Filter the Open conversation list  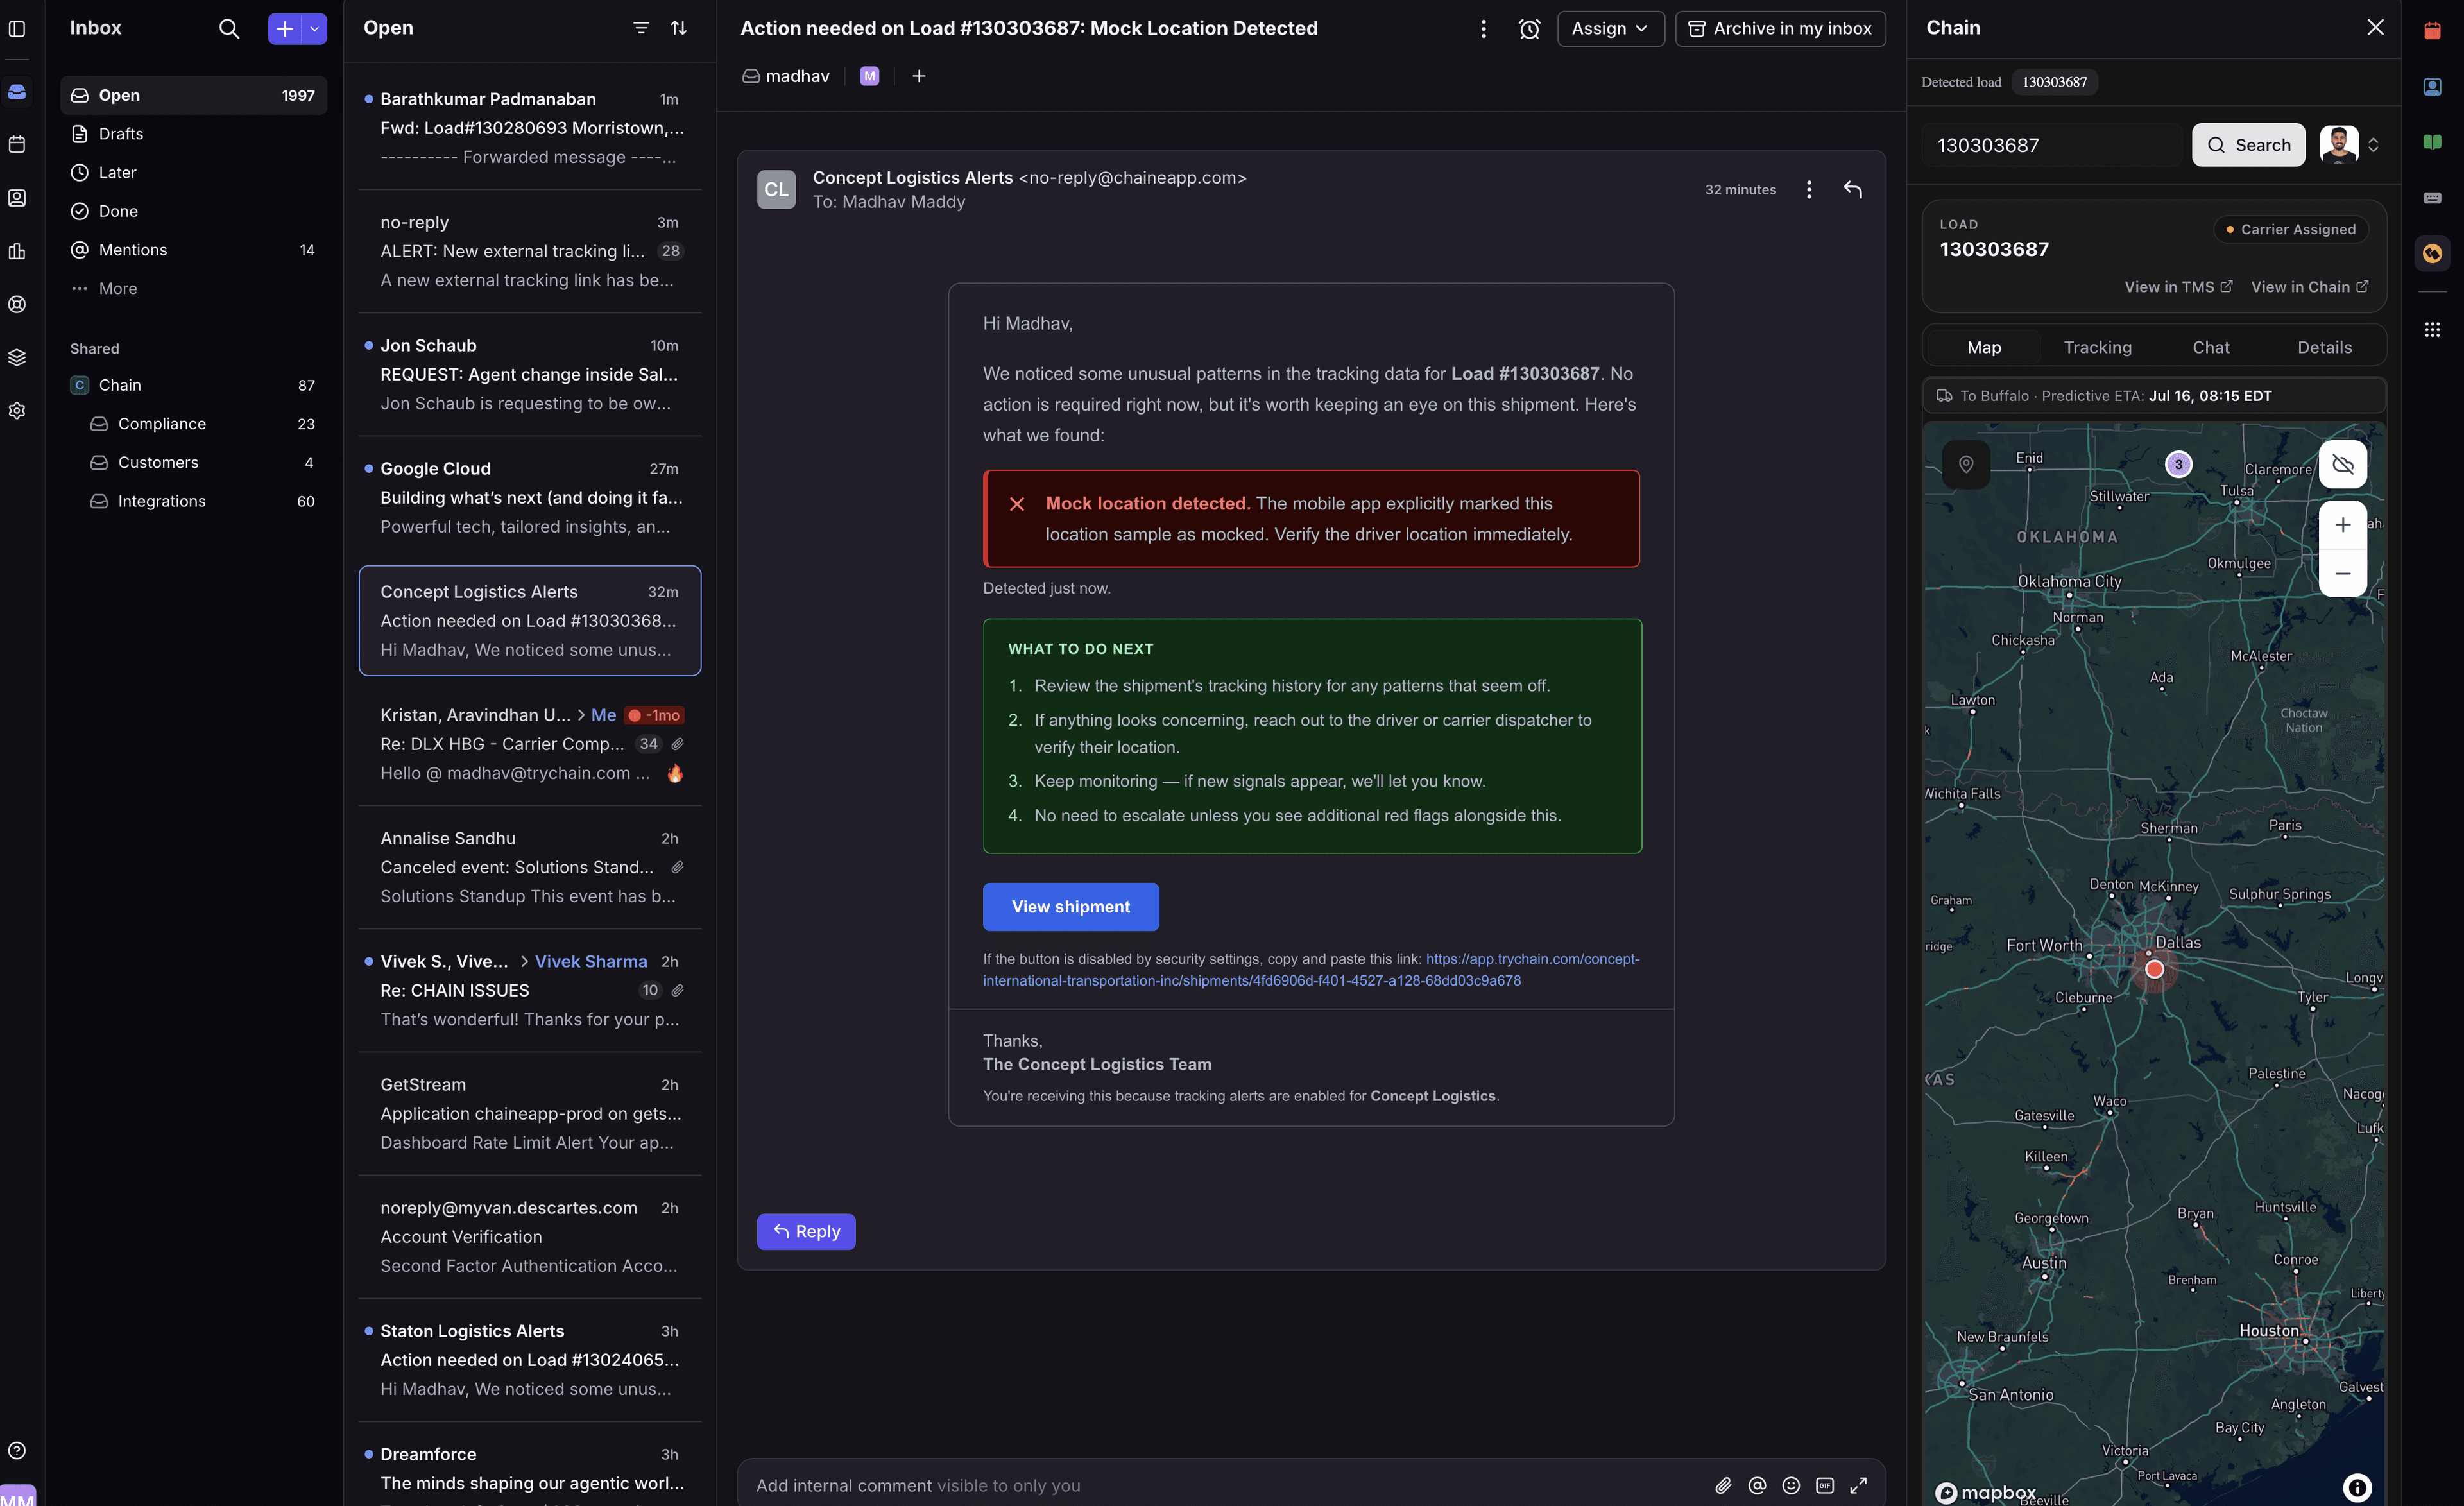641,28
